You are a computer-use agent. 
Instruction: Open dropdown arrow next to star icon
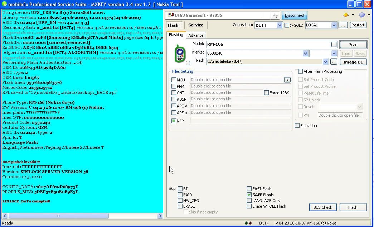coord(353,15)
